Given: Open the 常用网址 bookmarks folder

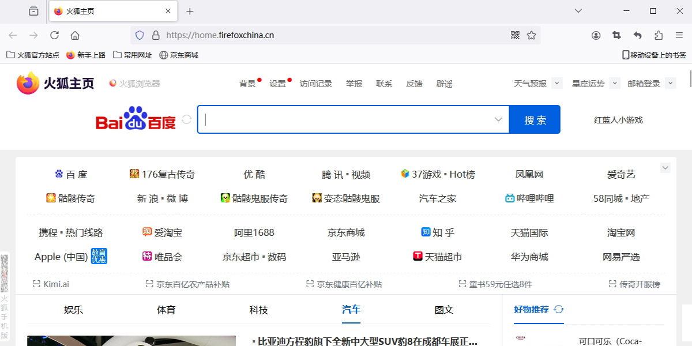Looking at the screenshot, I should click(x=133, y=55).
